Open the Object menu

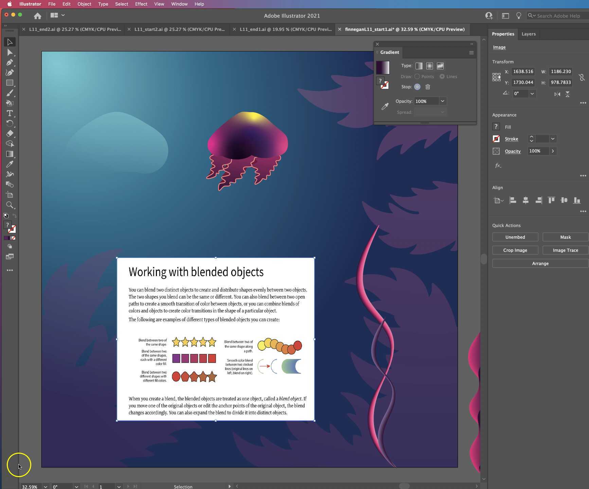(x=84, y=4)
